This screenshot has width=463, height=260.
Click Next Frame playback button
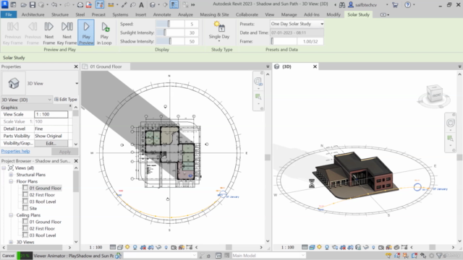coord(49,32)
